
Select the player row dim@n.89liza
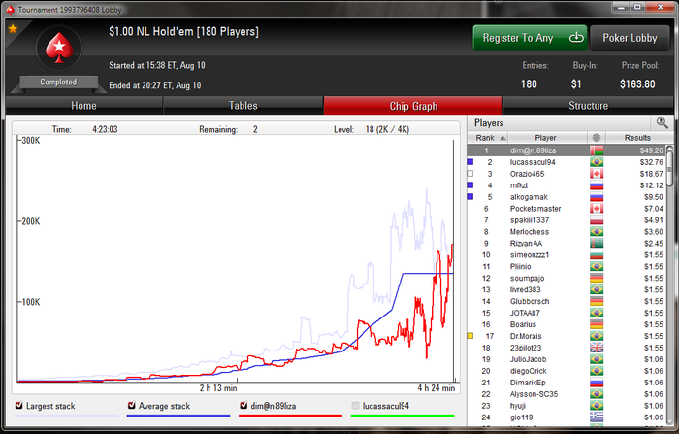[x=566, y=150]
